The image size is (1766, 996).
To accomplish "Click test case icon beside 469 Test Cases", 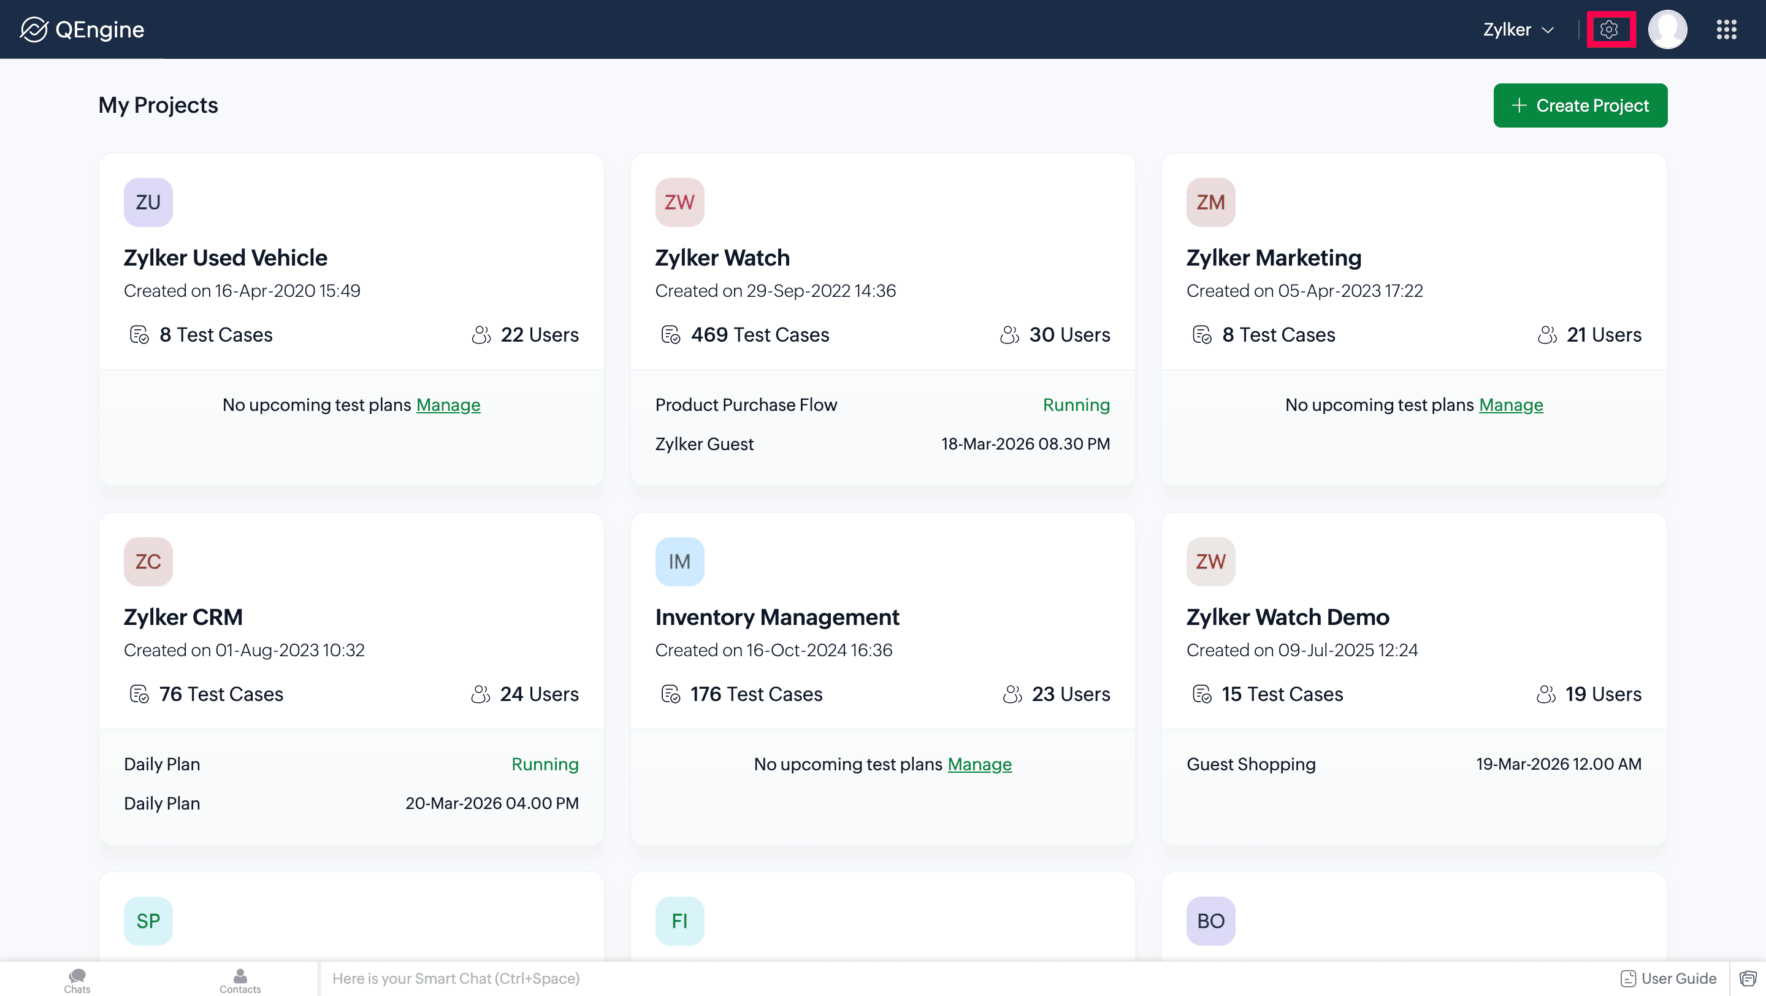I will pos(670,334).
